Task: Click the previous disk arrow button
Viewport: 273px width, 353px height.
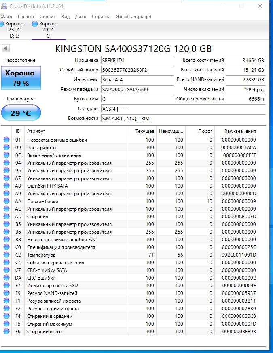Action: tap(6, 48)
